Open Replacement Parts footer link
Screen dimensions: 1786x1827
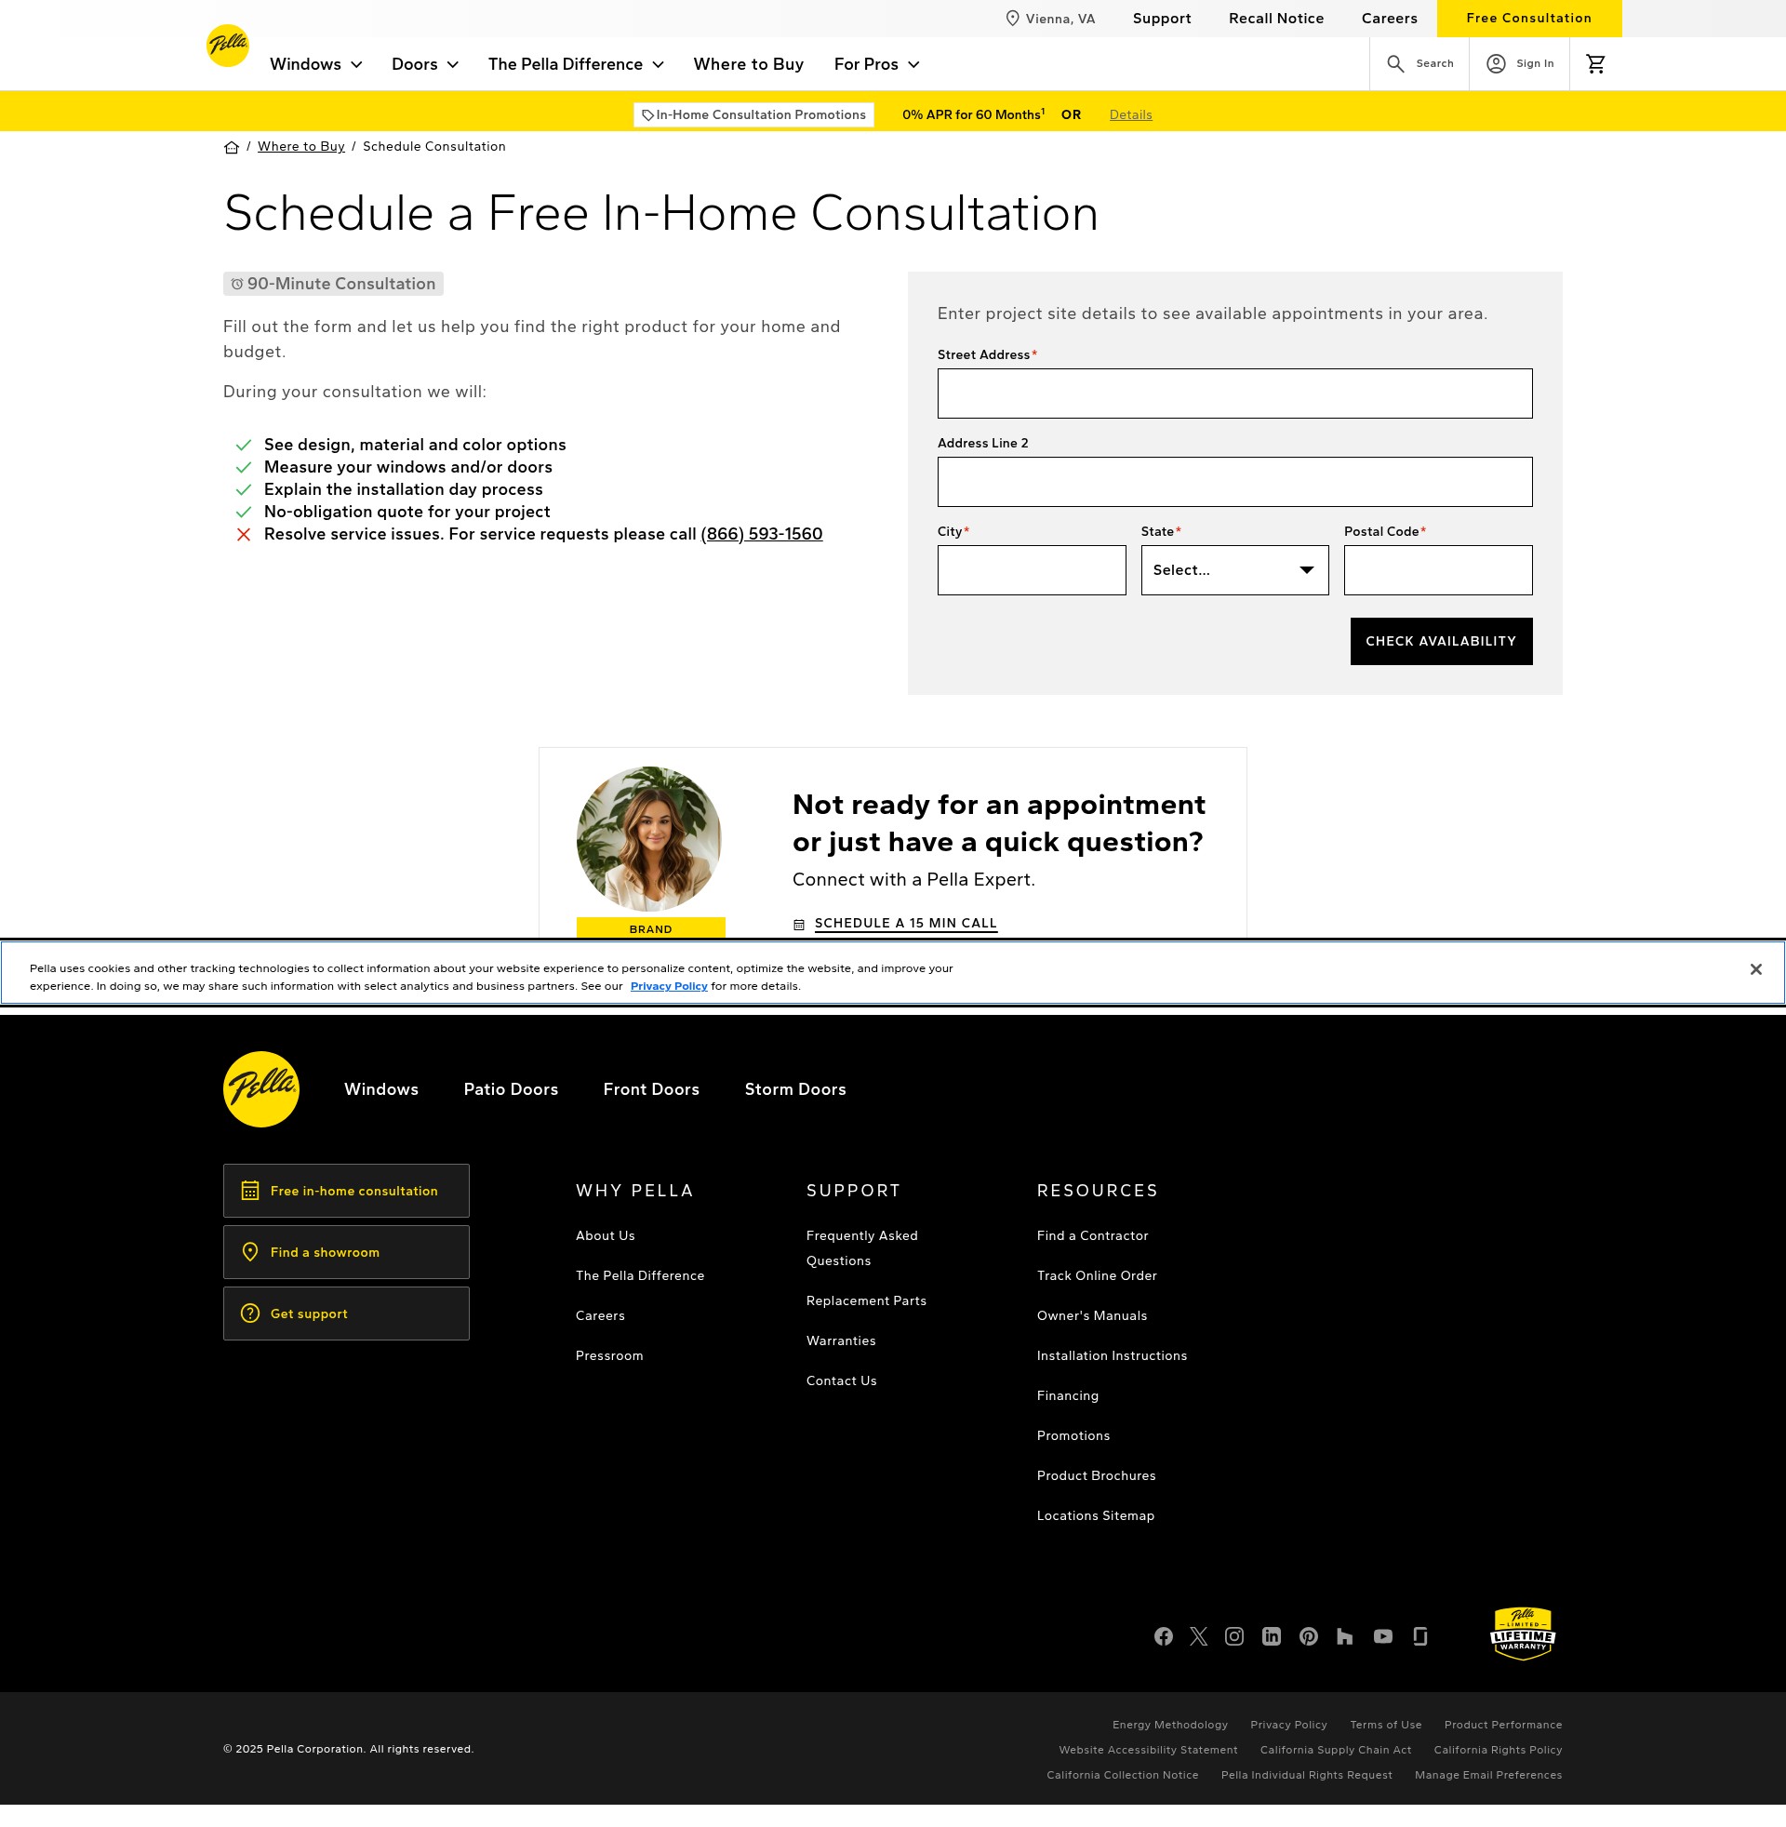click(x=866, y=1301)
